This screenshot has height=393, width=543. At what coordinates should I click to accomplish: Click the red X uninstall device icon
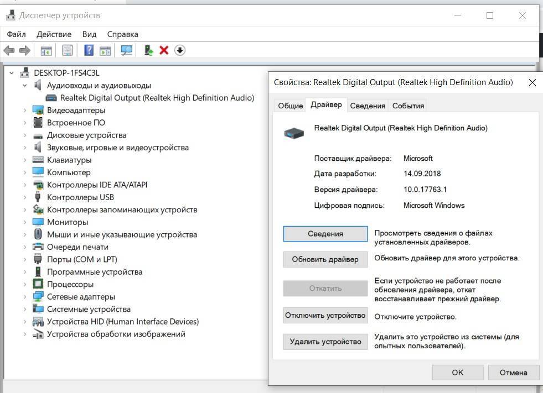coord(164,50)
